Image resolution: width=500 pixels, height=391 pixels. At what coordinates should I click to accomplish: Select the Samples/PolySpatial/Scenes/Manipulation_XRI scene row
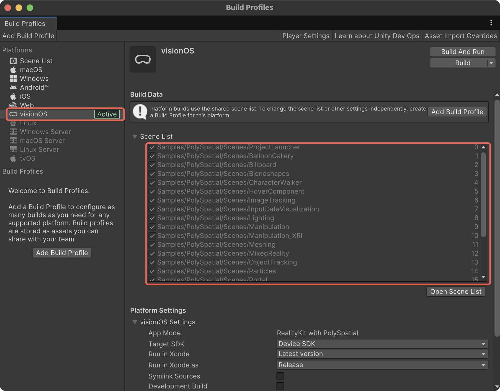[314, 236]
